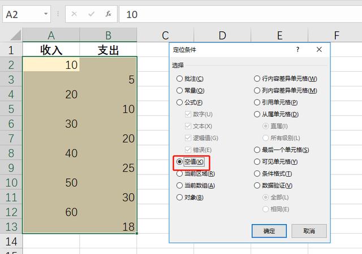Click cell B13 containing 18
Viewport: 362px width, 254px height.
pyautogui.click(x=108, y=226)
